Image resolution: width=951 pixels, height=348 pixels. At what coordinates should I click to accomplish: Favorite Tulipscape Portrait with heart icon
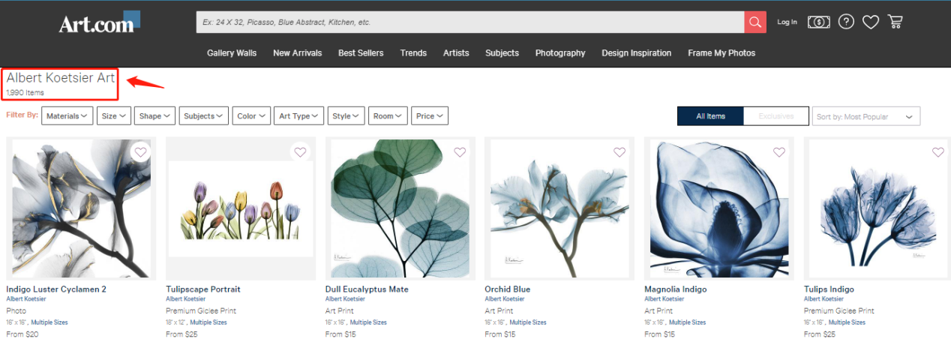[300, 152]
